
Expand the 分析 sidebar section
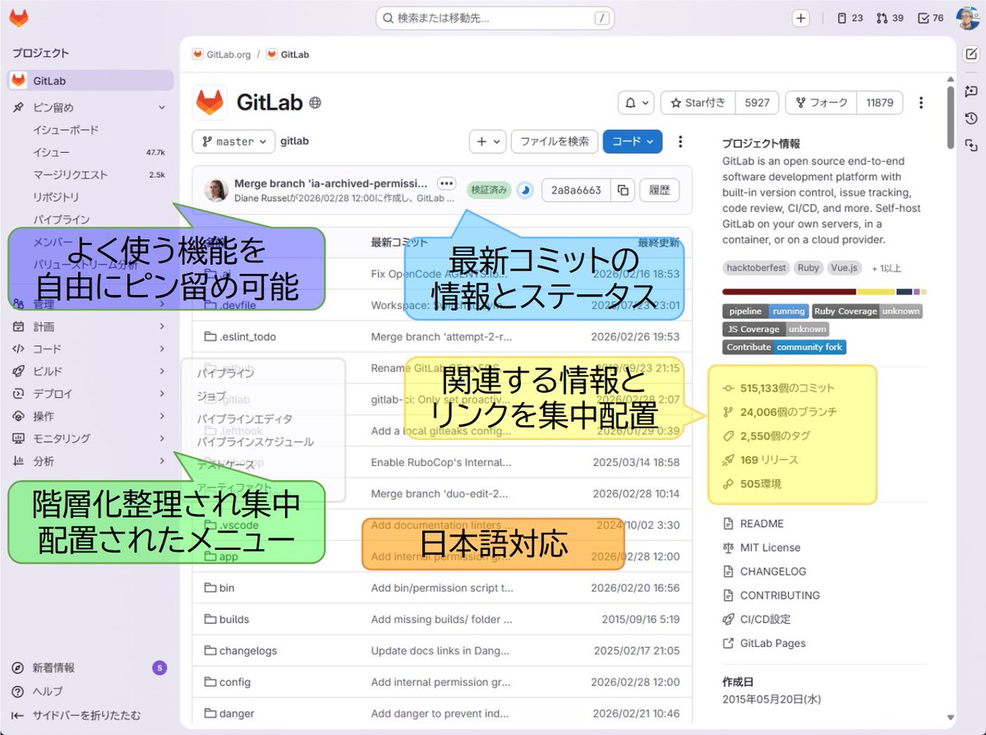click(x=90, y=461)
